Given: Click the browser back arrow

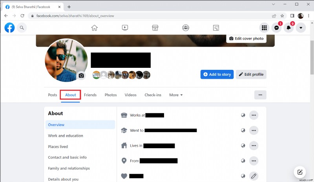Looking at the screenshot, I should pos(6,16).
